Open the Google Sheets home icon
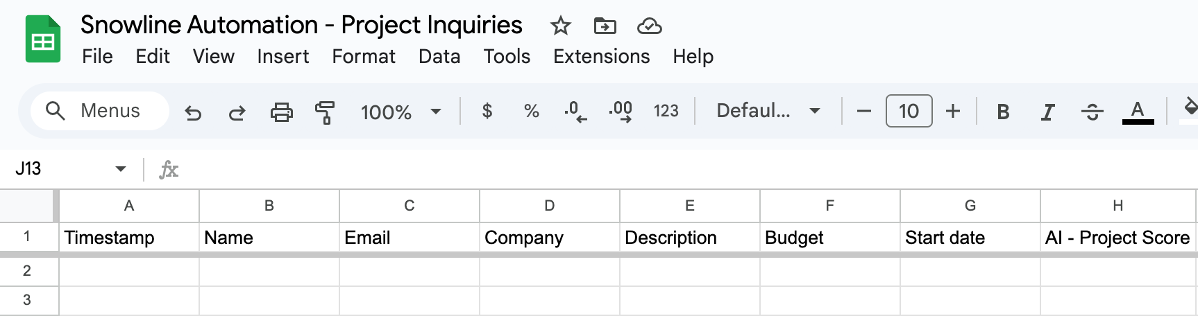Screen dimensions: 1198x316 point(43,39)
